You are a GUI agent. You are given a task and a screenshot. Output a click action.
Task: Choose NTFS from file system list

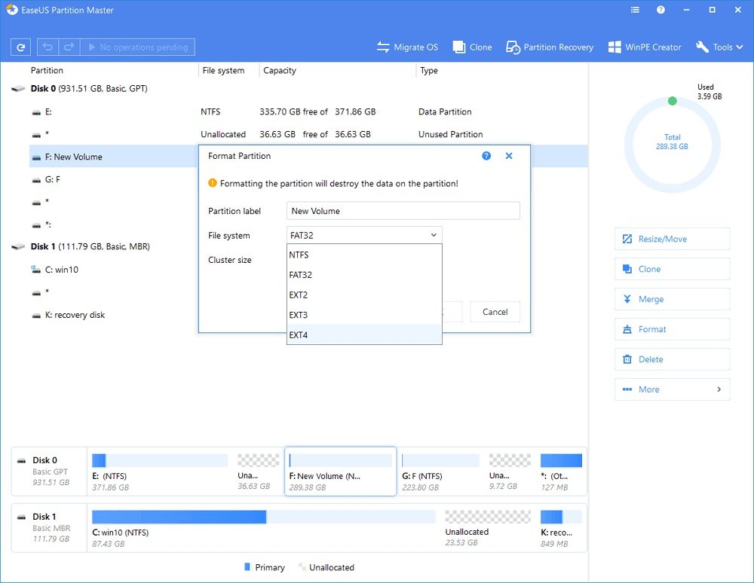[x=364, y=255]
